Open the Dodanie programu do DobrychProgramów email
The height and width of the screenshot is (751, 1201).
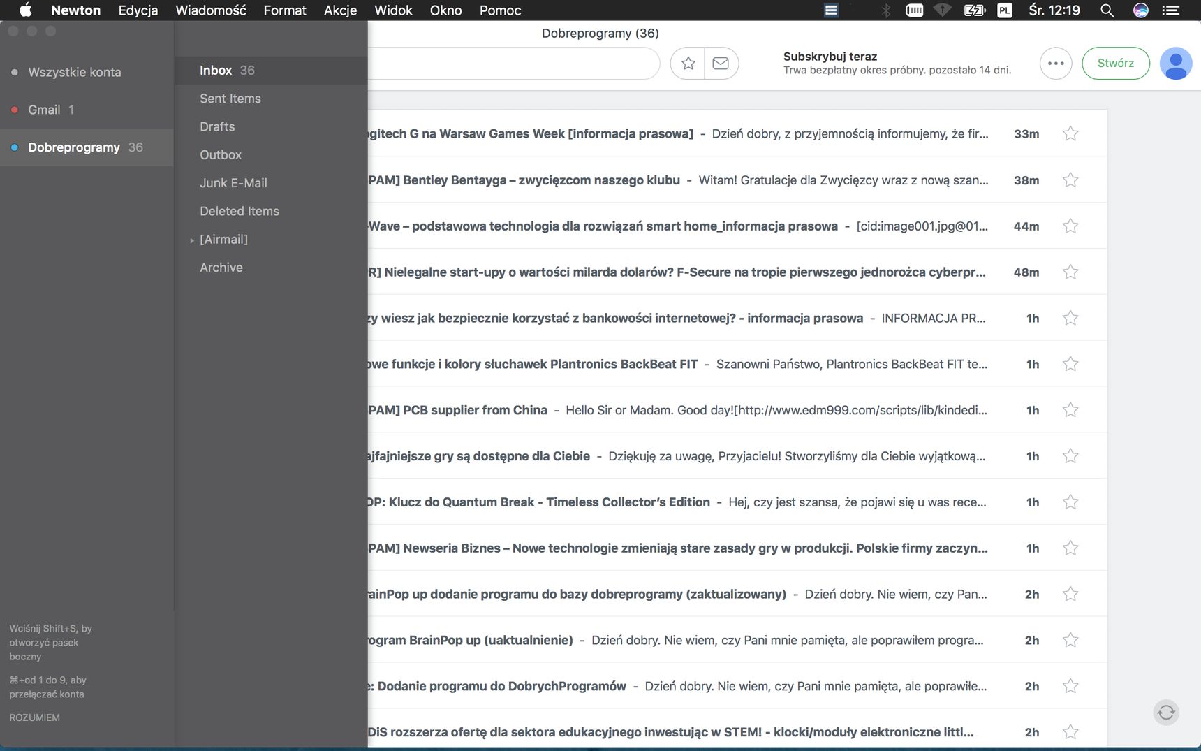tap(737, 686)
